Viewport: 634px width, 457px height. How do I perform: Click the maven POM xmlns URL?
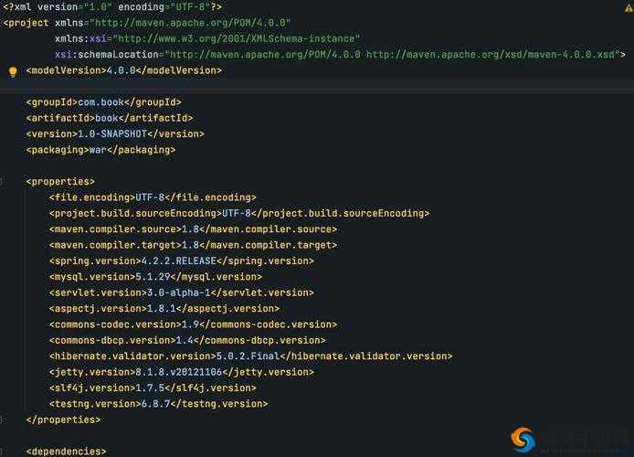tap(190, 23)
